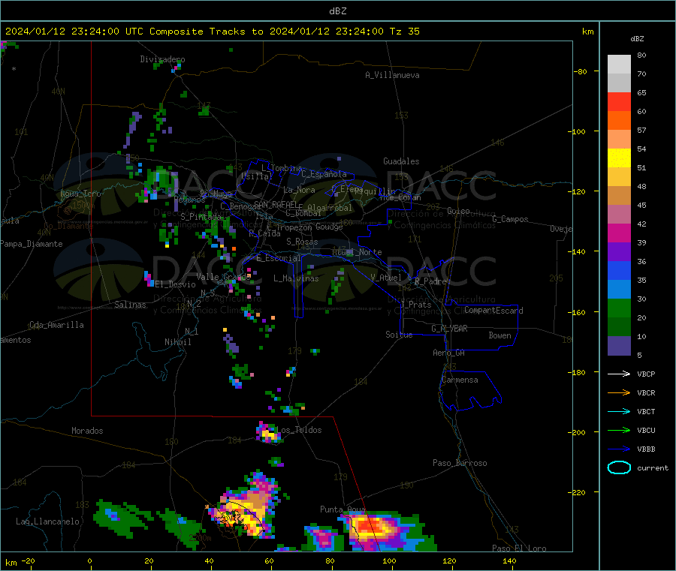
Task: Select the brown 45-48 dBZ color swatch
Action: [x=619, y=196]
